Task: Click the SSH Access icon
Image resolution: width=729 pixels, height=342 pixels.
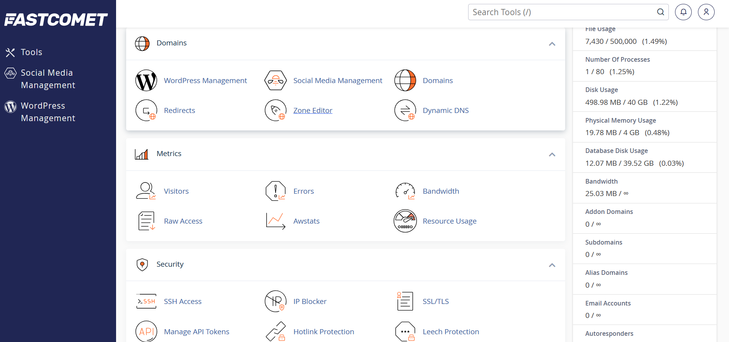Action: [146, 301]
